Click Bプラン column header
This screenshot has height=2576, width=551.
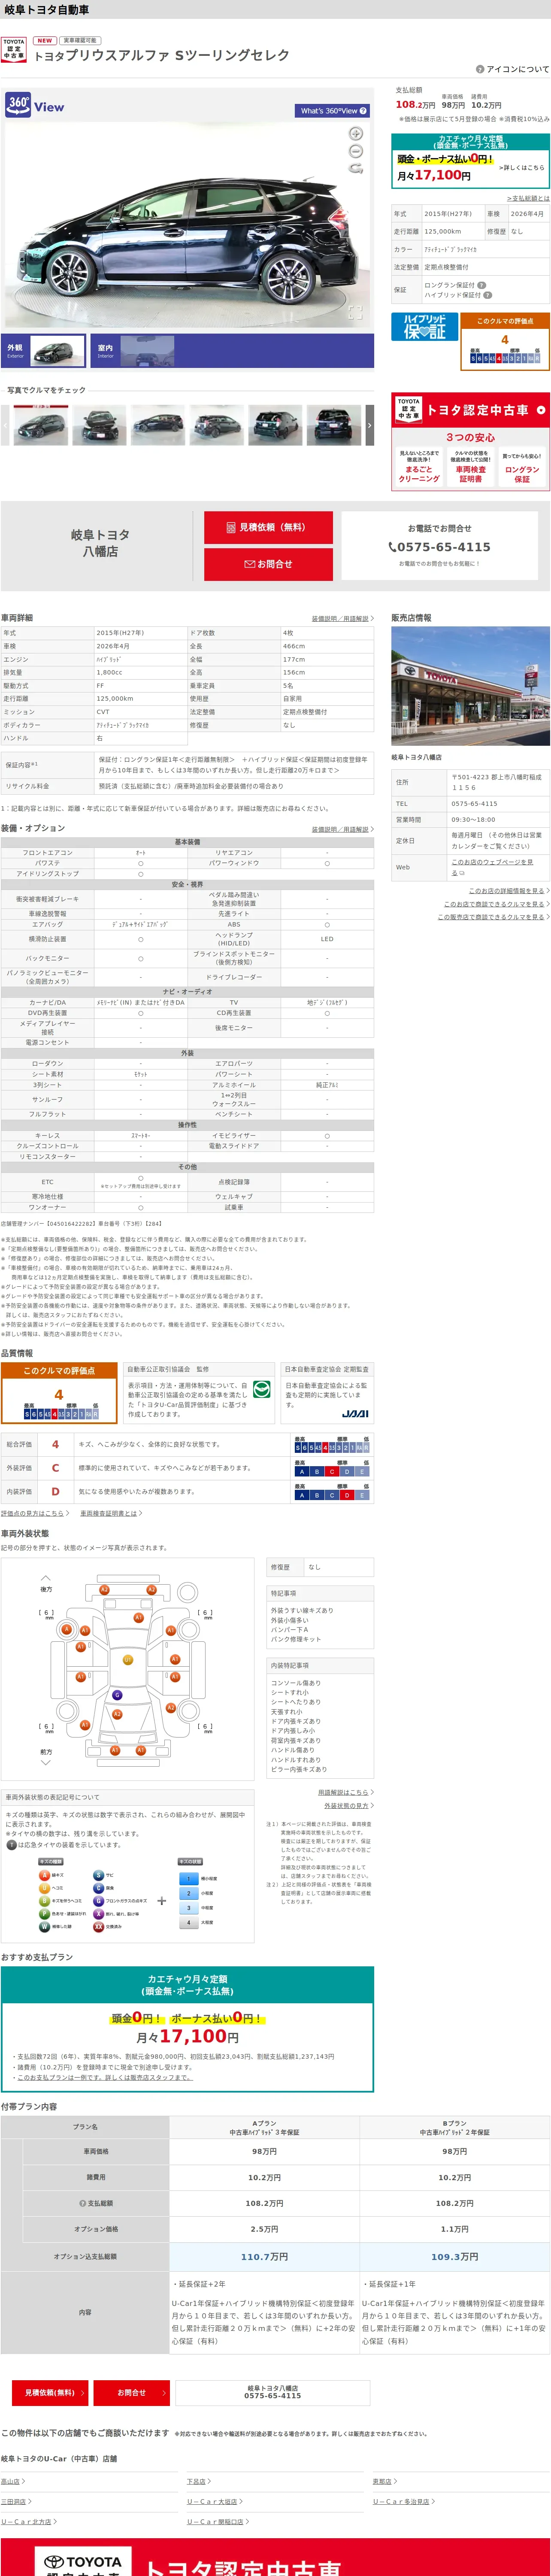point(455,2128)
